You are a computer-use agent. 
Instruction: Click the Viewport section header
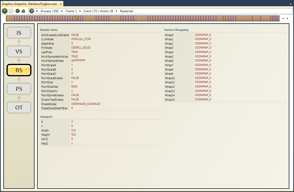tap(46, 117)
